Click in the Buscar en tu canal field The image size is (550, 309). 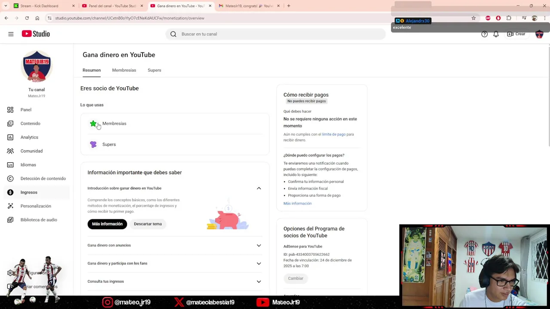click(275, 34)
